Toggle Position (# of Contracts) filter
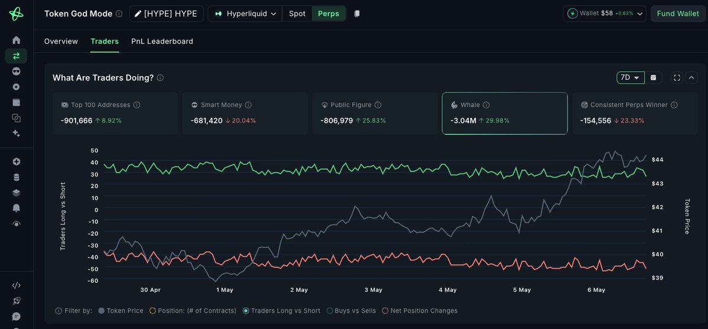This screenshot has height=329, width=708. (193, 311)
